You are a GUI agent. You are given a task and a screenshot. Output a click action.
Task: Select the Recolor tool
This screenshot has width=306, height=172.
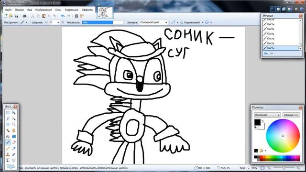click(14, 154)
